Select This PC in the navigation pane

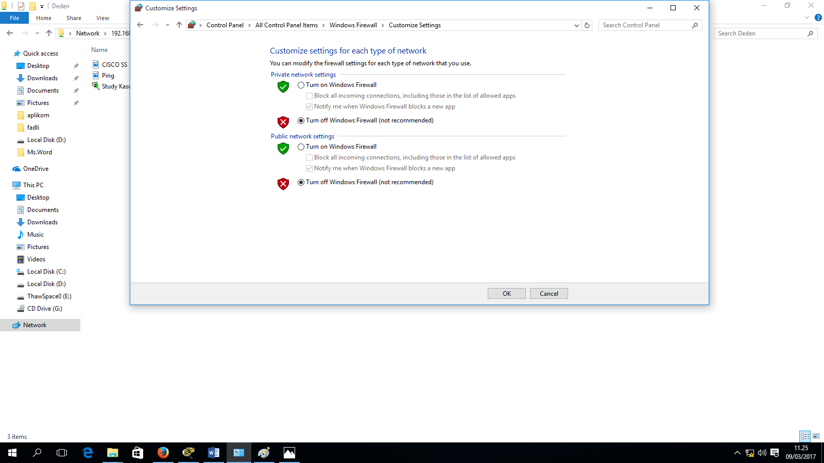(33, 185)
